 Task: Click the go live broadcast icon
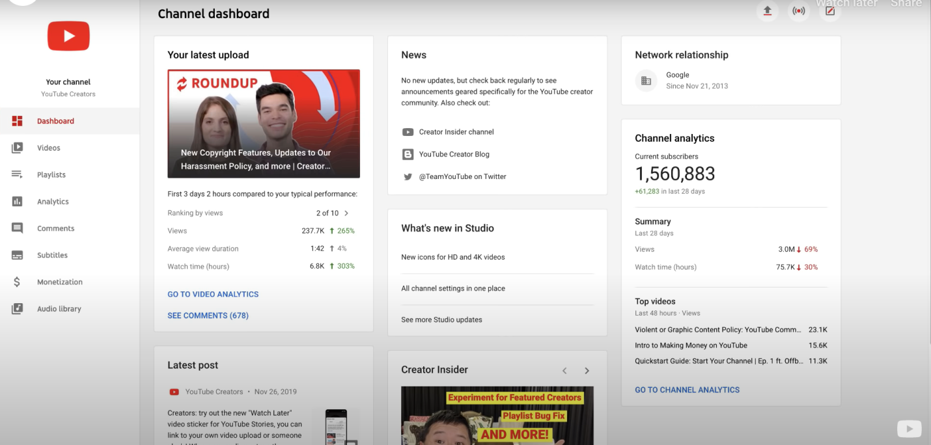(x=798, y=11)
